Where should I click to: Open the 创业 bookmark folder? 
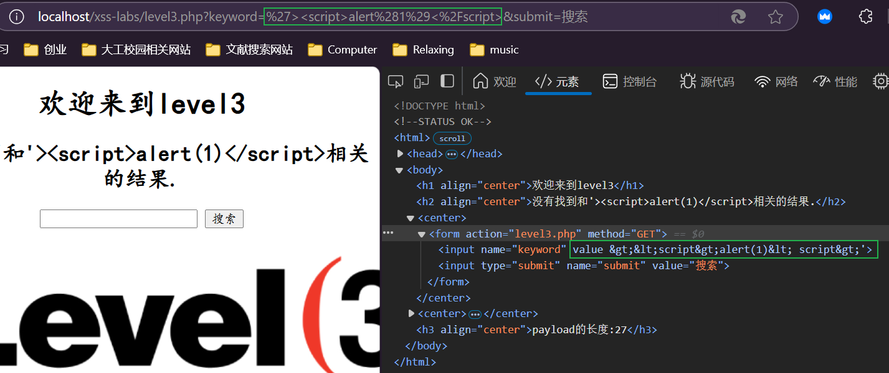click(45, 50)
